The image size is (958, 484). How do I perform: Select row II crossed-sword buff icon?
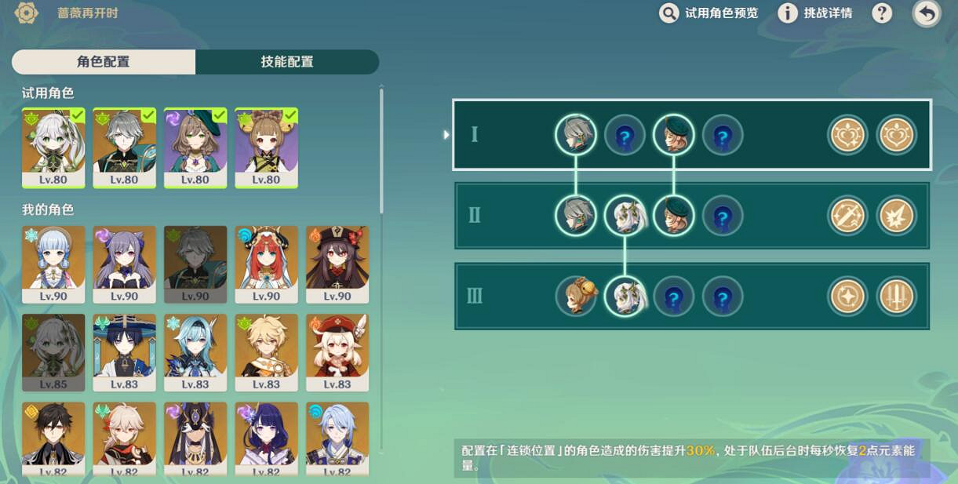(x=848, y=215)
